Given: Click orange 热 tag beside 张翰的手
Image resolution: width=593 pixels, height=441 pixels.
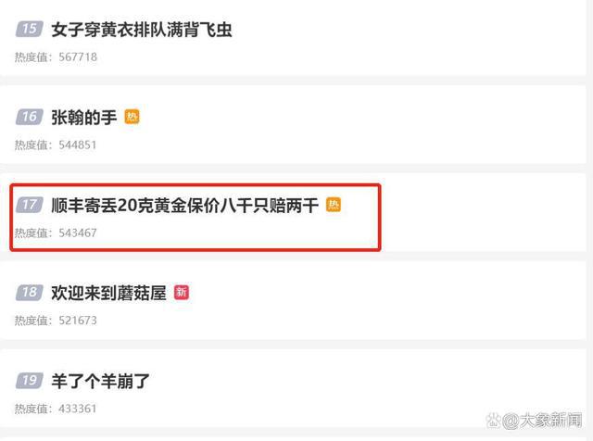Looking at the screenshot, I should tap(132, 117).
